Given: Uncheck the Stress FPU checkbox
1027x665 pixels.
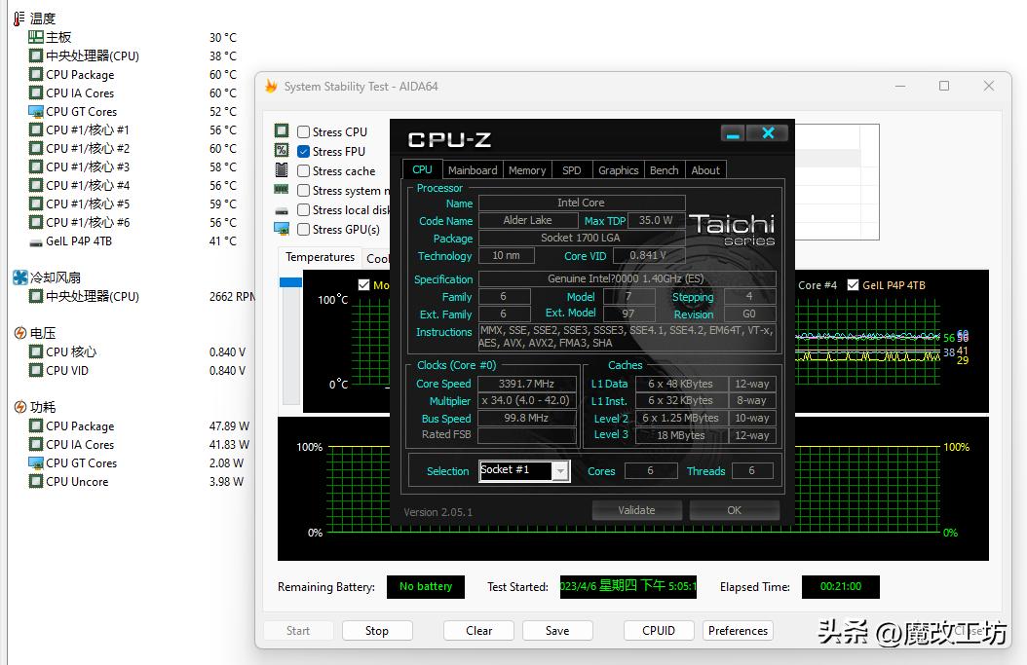Looking at the screenshot, I should point(303,151).
